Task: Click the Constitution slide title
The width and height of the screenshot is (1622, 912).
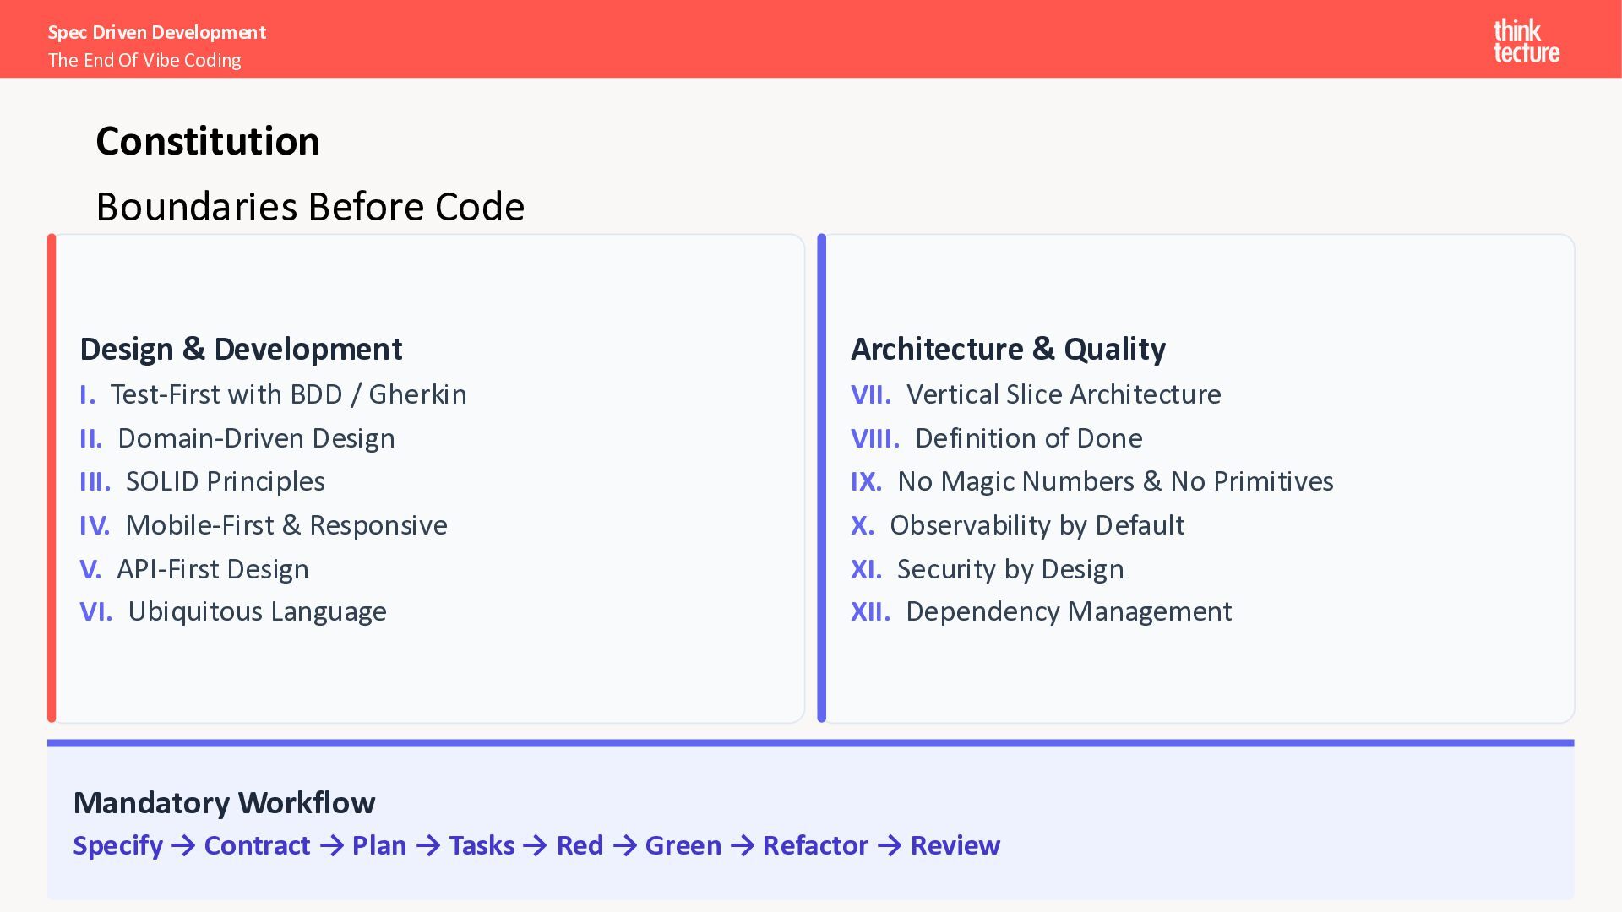Action: click(208, 141)
